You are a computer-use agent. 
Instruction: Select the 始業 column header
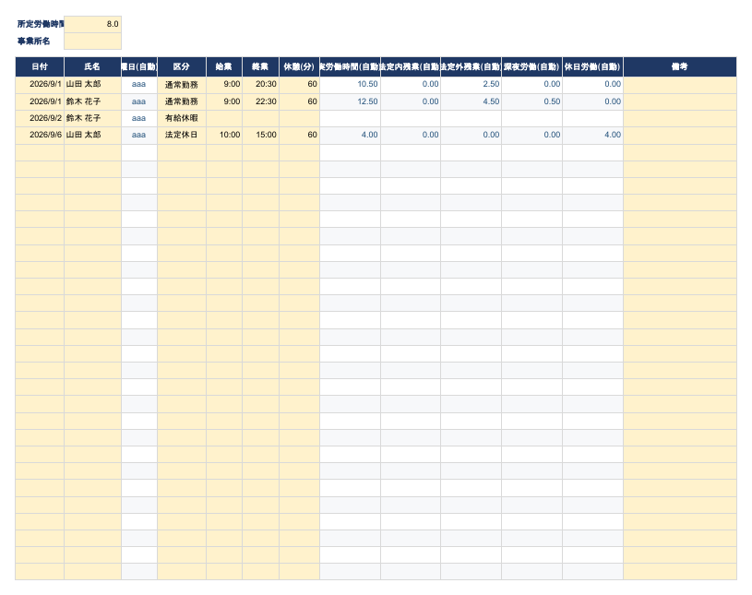[x=224, y=67]
